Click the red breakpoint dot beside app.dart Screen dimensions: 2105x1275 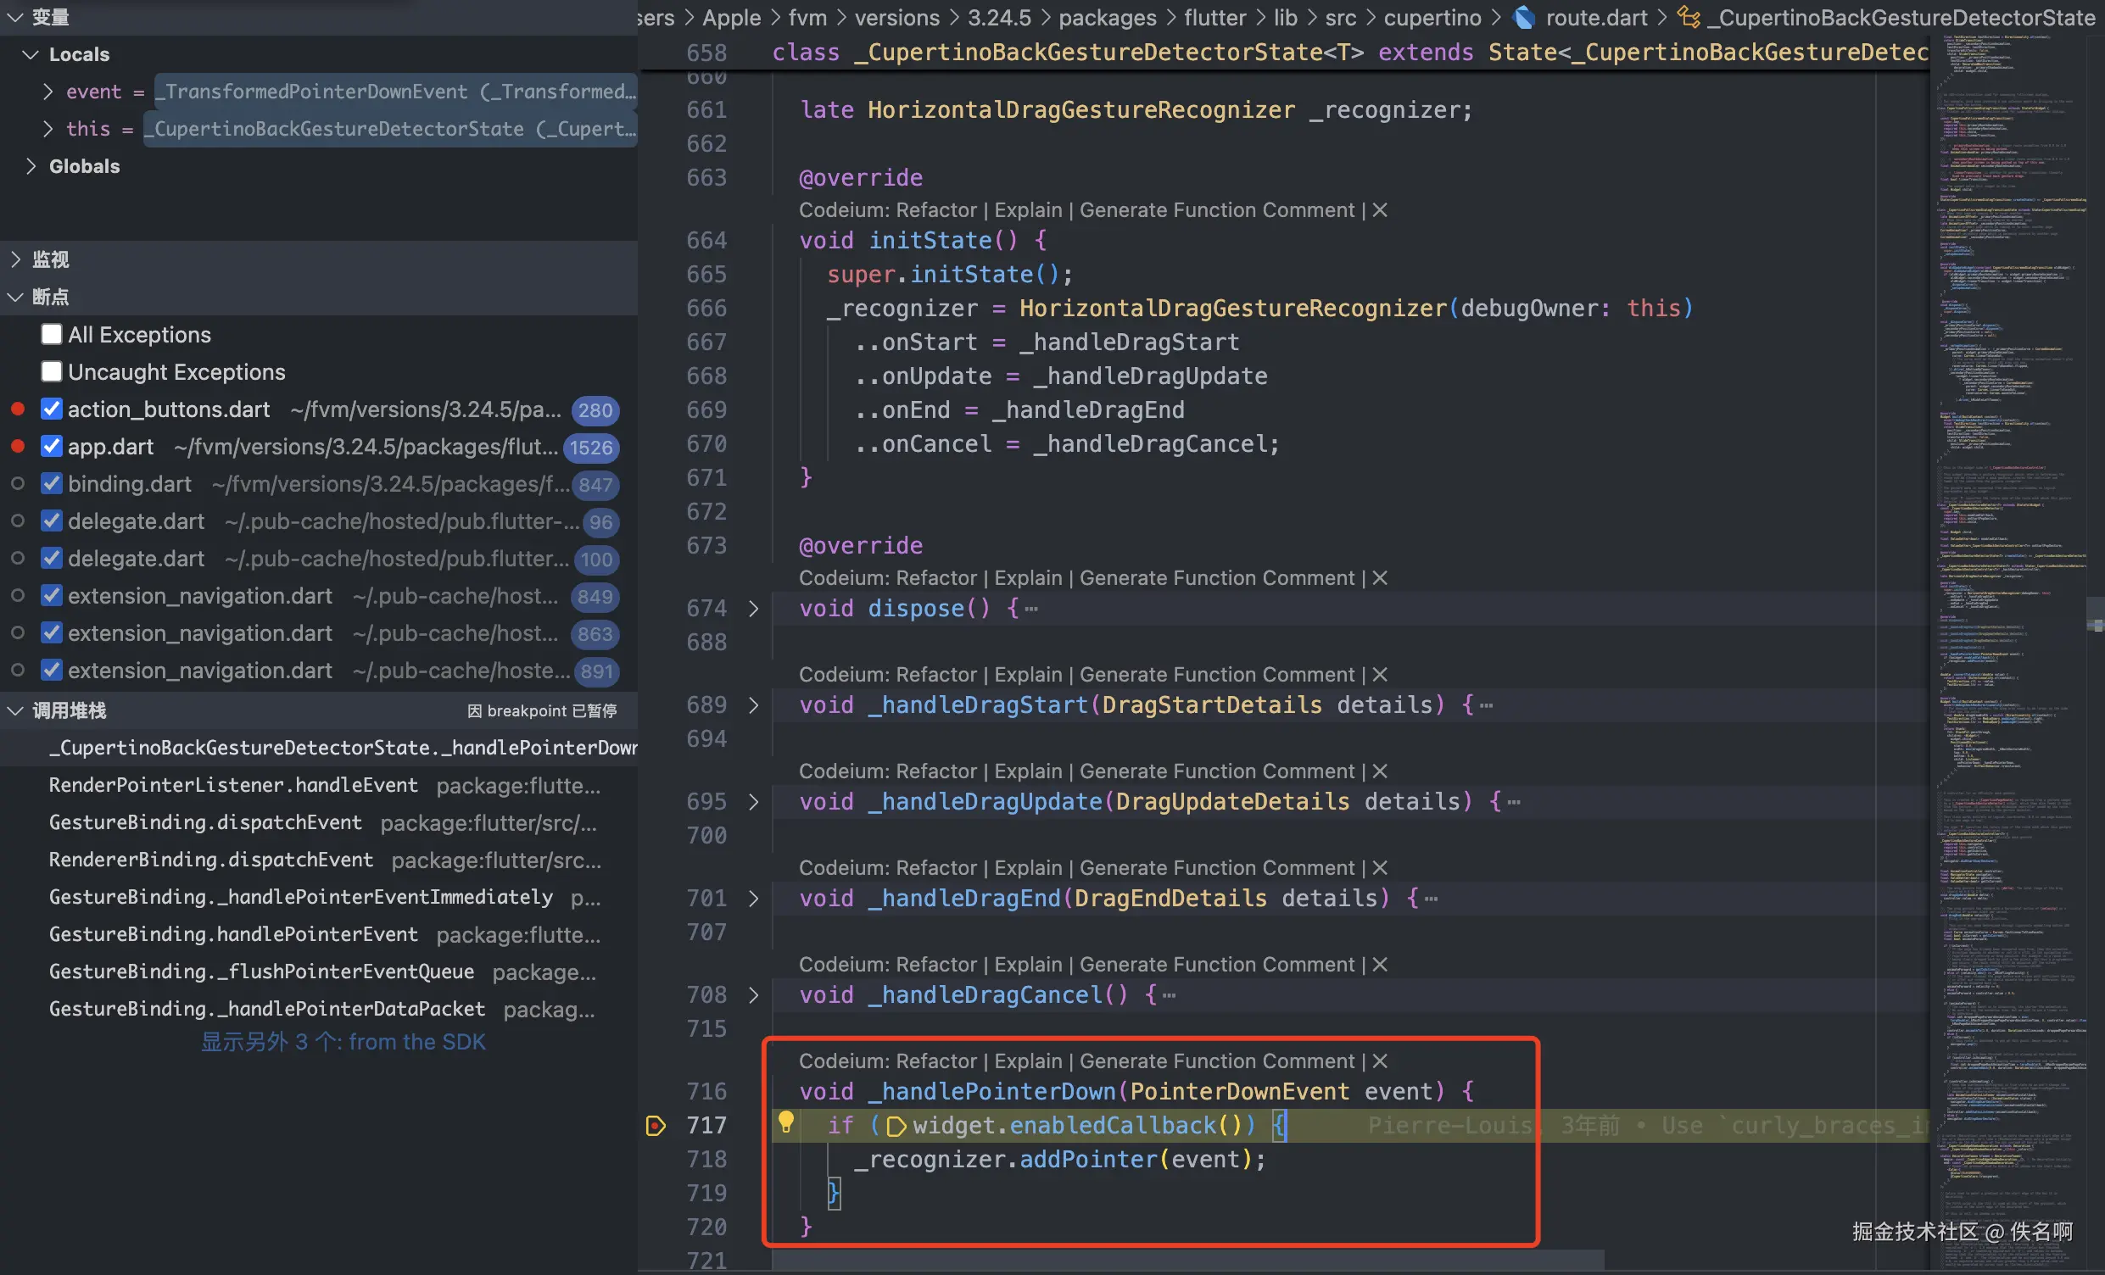coord(17,446)
